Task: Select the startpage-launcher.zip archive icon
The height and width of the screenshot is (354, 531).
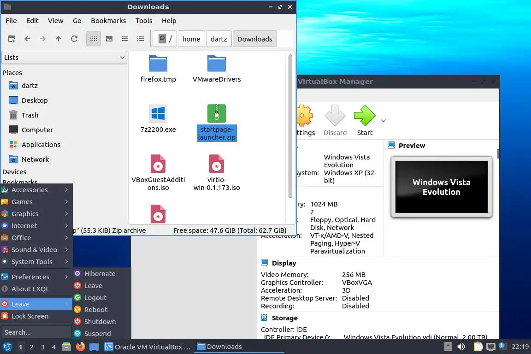Action: [217, 113]
